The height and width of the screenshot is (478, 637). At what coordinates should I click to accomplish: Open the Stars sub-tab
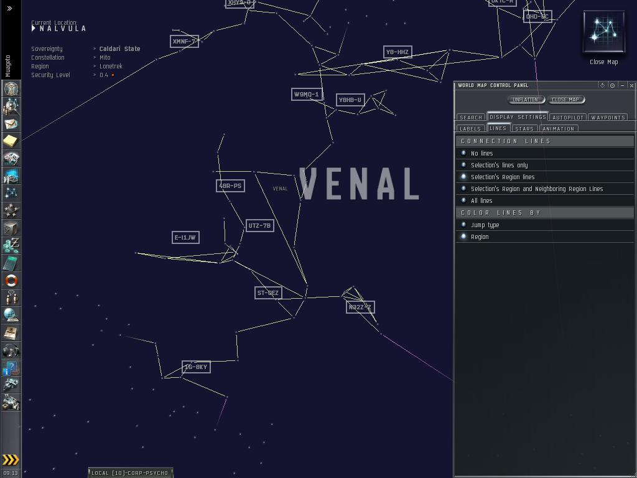524,128
